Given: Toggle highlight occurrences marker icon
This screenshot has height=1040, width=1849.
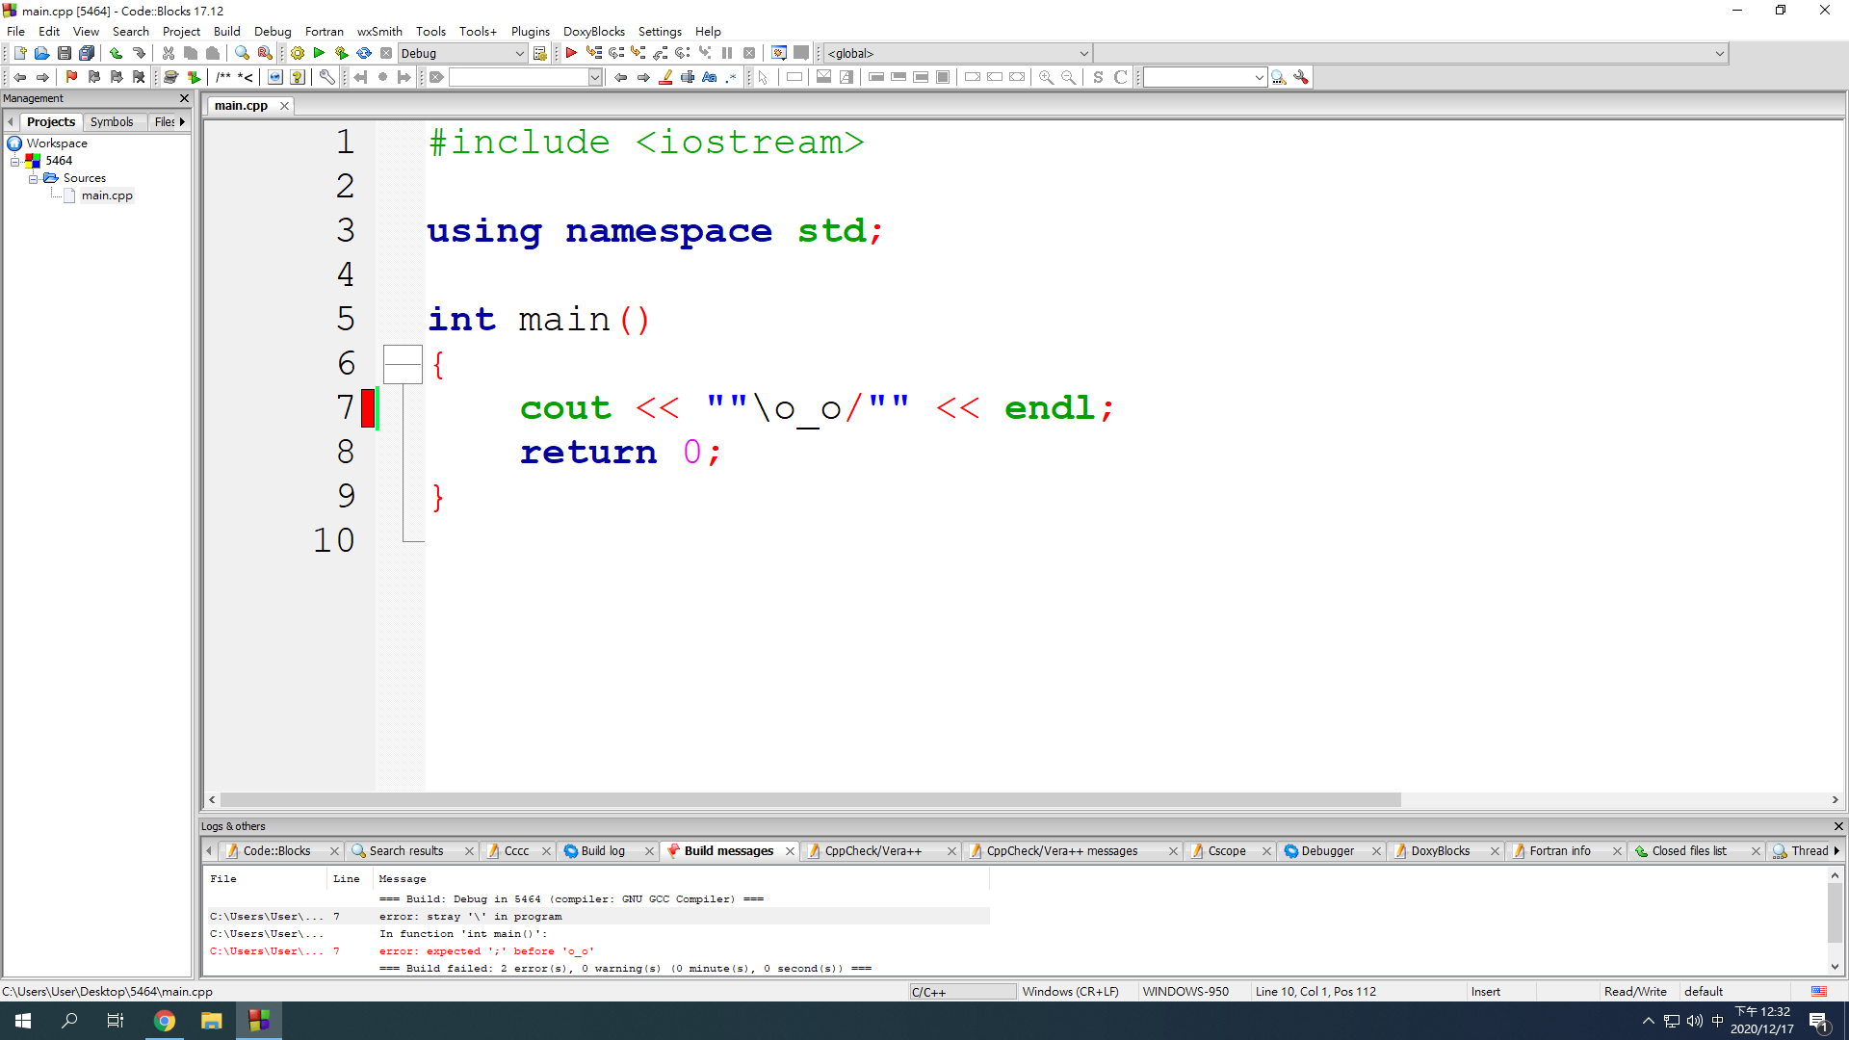Looking at the screenshot, I should click(665, 77).
